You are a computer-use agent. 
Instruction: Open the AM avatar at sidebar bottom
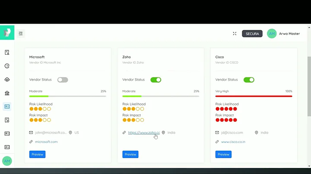7,161
